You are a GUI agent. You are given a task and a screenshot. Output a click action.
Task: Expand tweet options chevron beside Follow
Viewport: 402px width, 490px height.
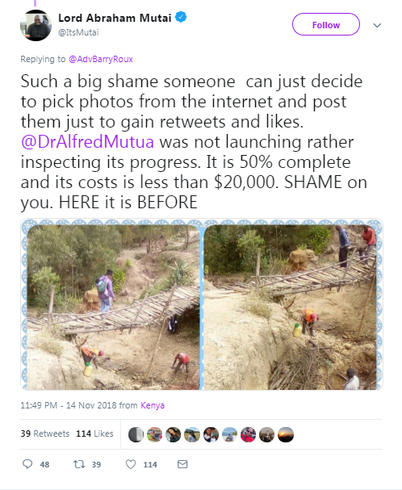(377, 25)
